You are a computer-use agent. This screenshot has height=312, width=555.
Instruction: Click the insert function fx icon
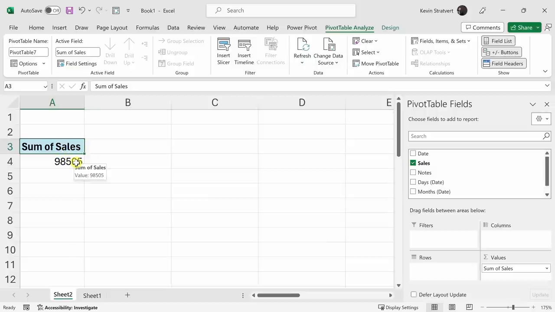pos(83,86)
